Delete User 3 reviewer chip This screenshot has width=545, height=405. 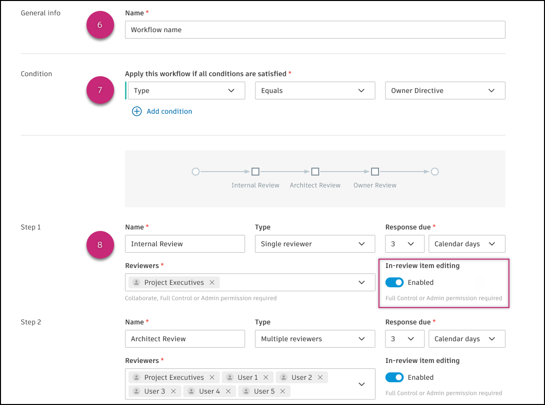click(173, 391)
